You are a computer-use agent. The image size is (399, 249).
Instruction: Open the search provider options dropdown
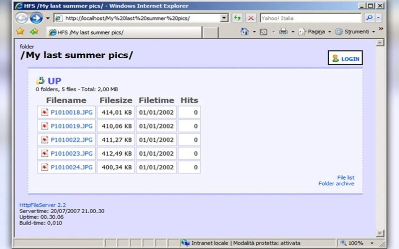[379, 18]
